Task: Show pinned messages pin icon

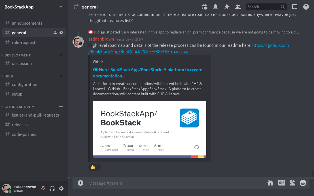Action: (226, 7)
